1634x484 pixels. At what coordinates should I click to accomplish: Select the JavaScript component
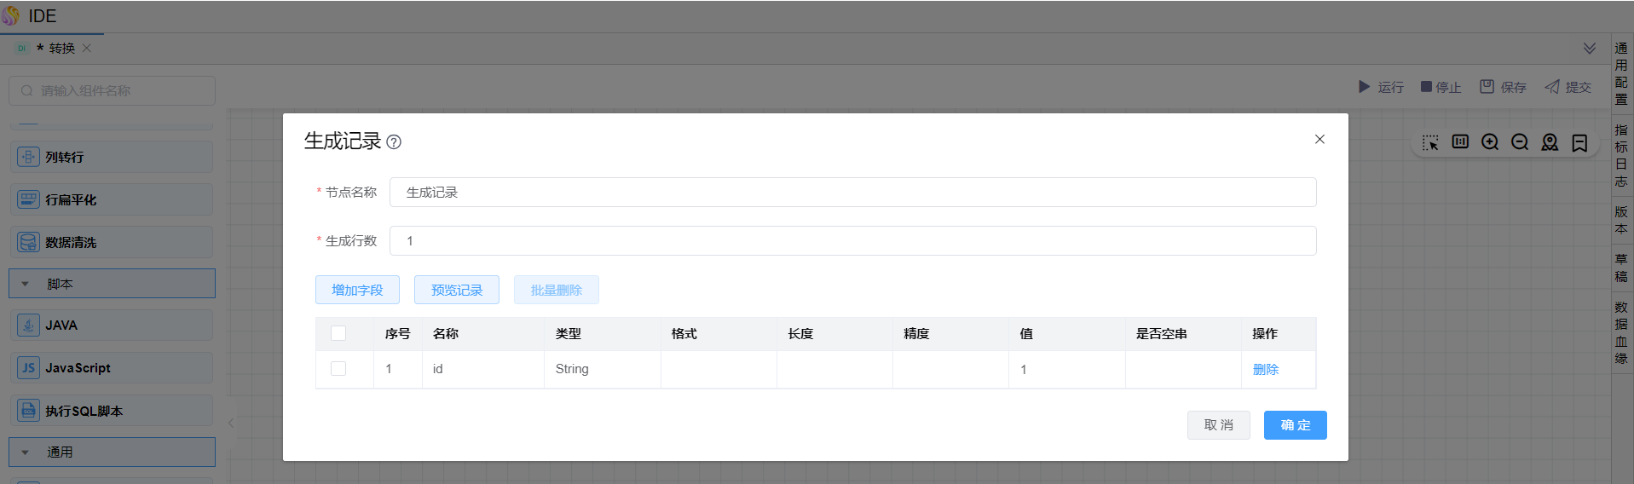(112, 368)
